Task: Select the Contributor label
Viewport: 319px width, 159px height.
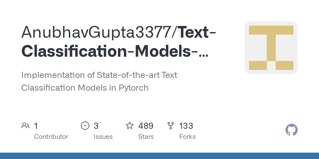Action: (51, 137)
